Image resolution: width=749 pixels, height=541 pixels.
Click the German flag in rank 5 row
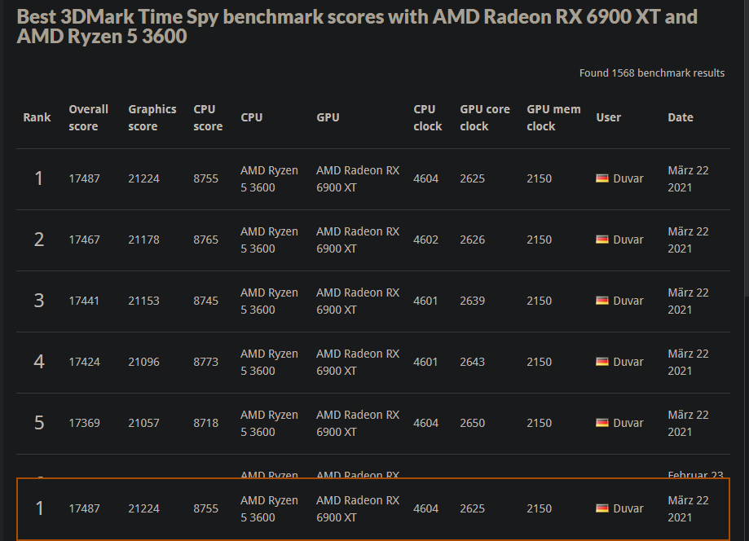click(x=601, y=423)
